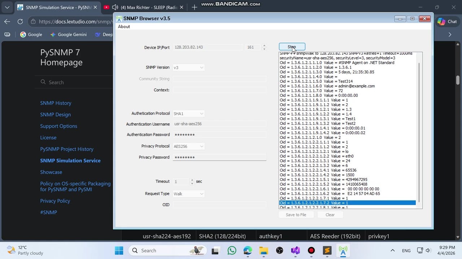Click the docs site Search box
The image size is (462, 259).
point(74,82)
